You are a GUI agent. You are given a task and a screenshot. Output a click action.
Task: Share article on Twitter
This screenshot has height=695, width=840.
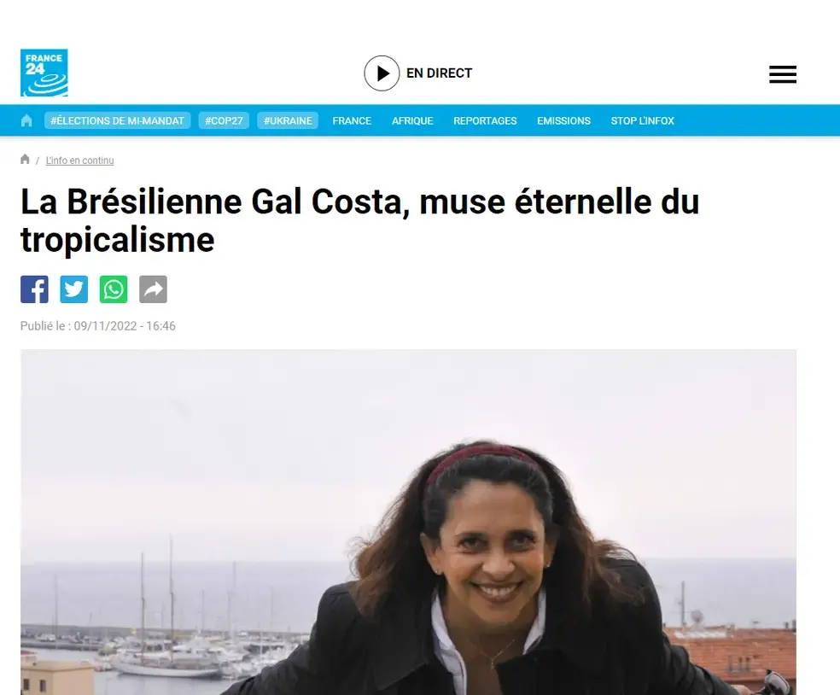tap(74, 289)
